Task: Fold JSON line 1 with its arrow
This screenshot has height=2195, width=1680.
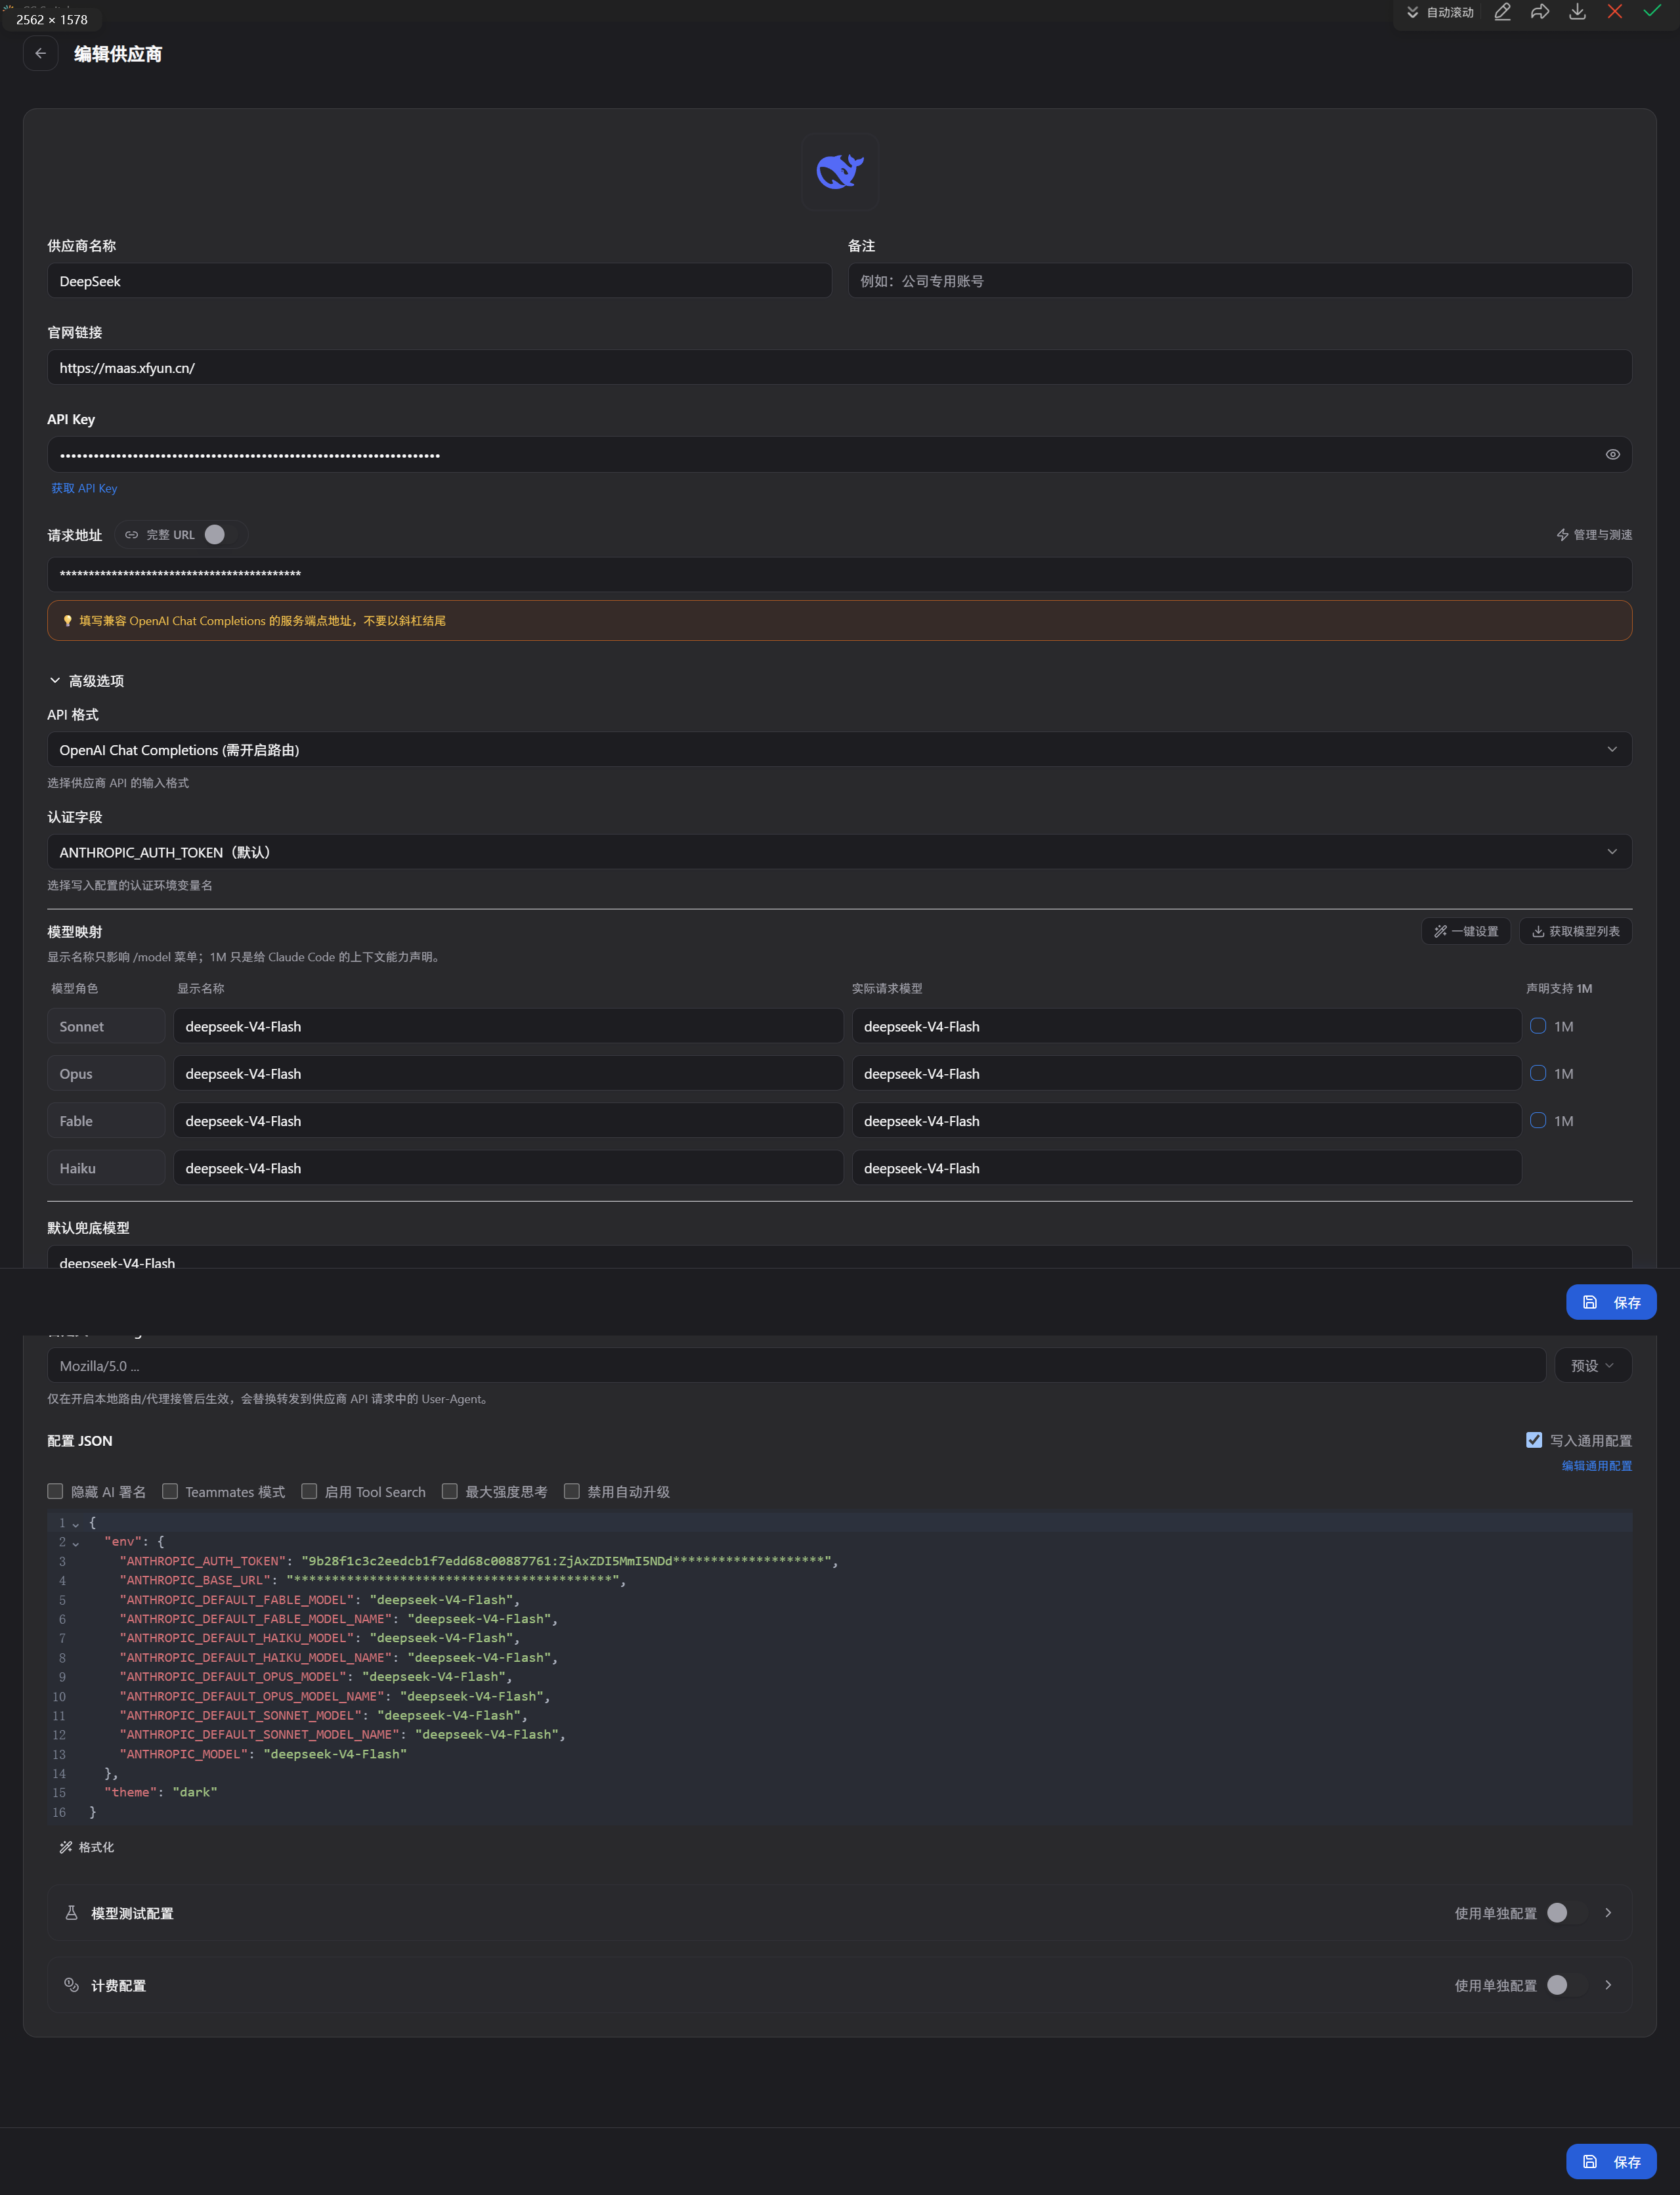Action: [75, 1524]
